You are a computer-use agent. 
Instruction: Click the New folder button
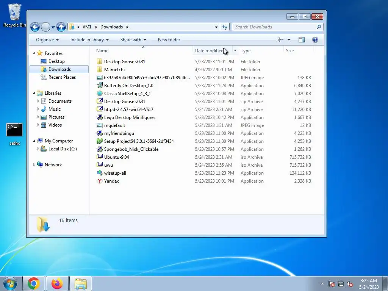[169, 40]
